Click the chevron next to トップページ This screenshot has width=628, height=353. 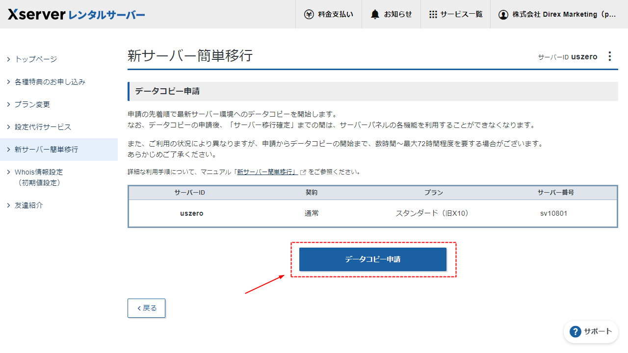[x=8, y=59]
